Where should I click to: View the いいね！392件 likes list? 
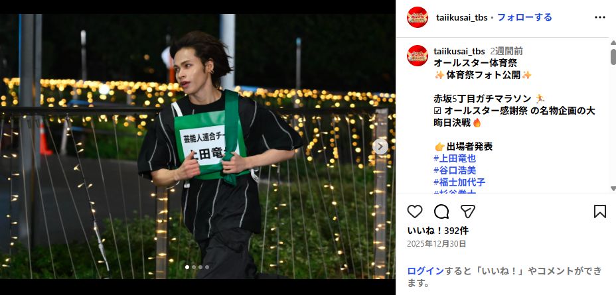pos(437,231)
